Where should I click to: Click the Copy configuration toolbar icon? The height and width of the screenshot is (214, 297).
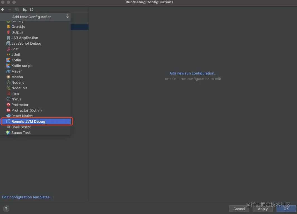coord(17,9)
